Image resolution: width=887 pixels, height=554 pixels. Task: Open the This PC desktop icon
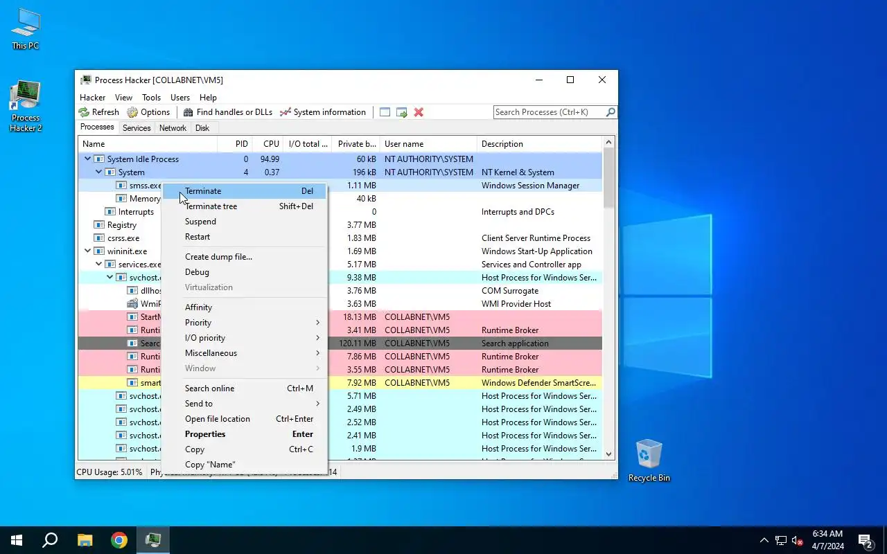[x=26, y=29]
